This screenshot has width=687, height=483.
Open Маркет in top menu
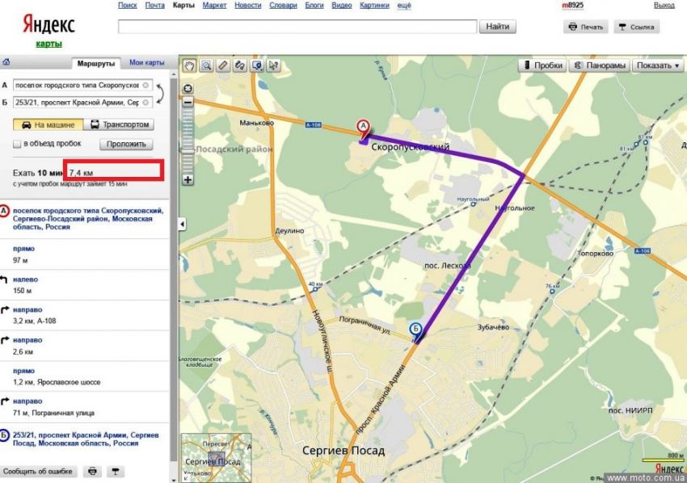215,6
